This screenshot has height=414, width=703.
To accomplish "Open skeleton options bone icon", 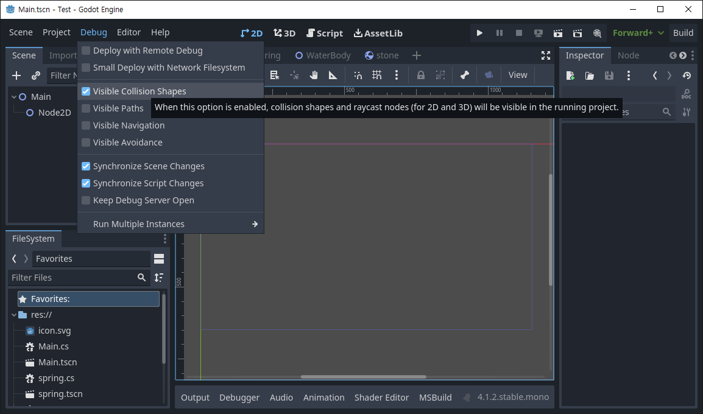I will 464,75.
